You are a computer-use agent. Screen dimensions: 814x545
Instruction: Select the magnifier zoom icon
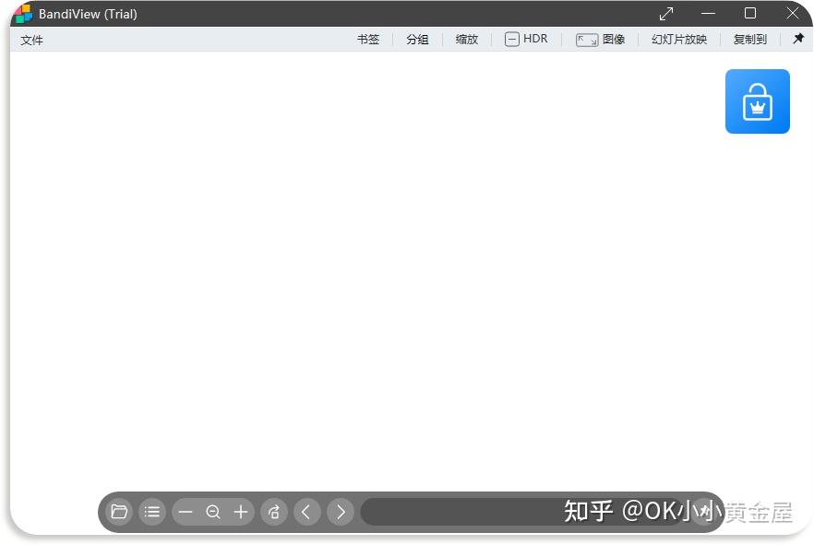point(213,512)
